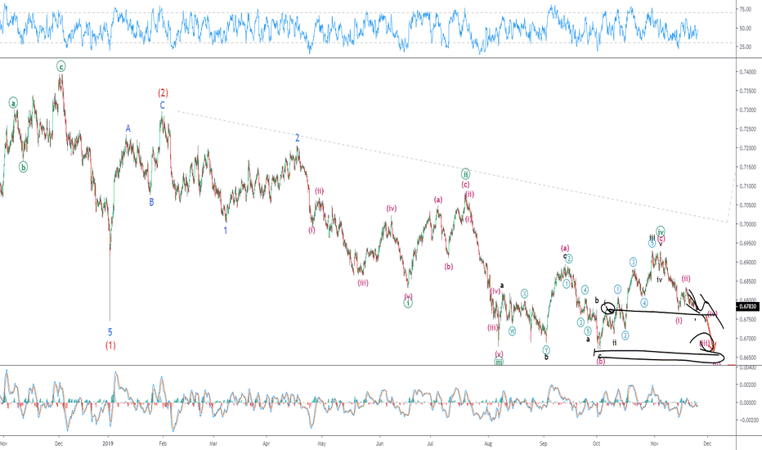Image resolution: width=762 pixels, height=450 pixels.
Task: Select the green circled 'iv' label at November high
Action: [660, 232]
